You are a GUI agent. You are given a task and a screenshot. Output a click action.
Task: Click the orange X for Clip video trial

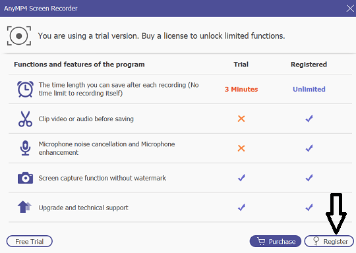(241, 119)
